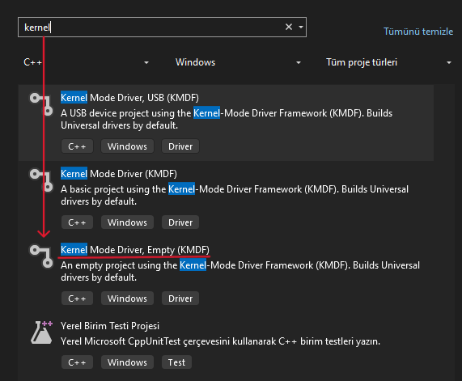Open the Tüm proje türleri dropdown
The image size is (462, 381).
click(388, 62)
